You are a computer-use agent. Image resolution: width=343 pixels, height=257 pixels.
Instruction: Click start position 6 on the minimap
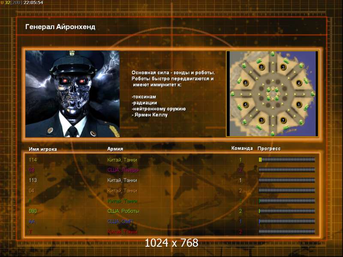click(x=246, y=83)
